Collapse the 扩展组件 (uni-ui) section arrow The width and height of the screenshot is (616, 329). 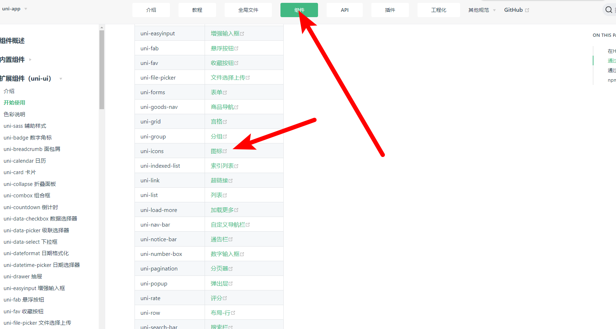(61, 79)
